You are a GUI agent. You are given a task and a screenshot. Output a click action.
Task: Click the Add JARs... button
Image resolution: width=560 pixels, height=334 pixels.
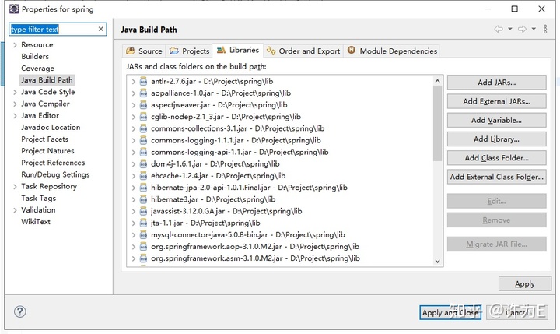tap(496, 83)
